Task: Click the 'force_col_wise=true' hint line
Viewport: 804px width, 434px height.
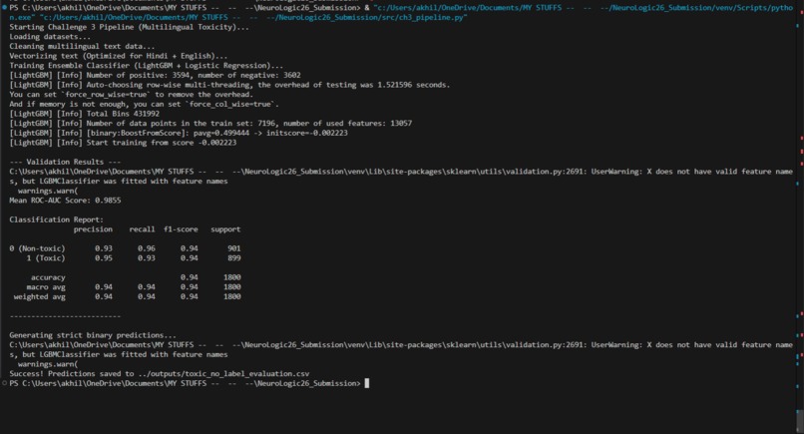Action: [144, 104]
